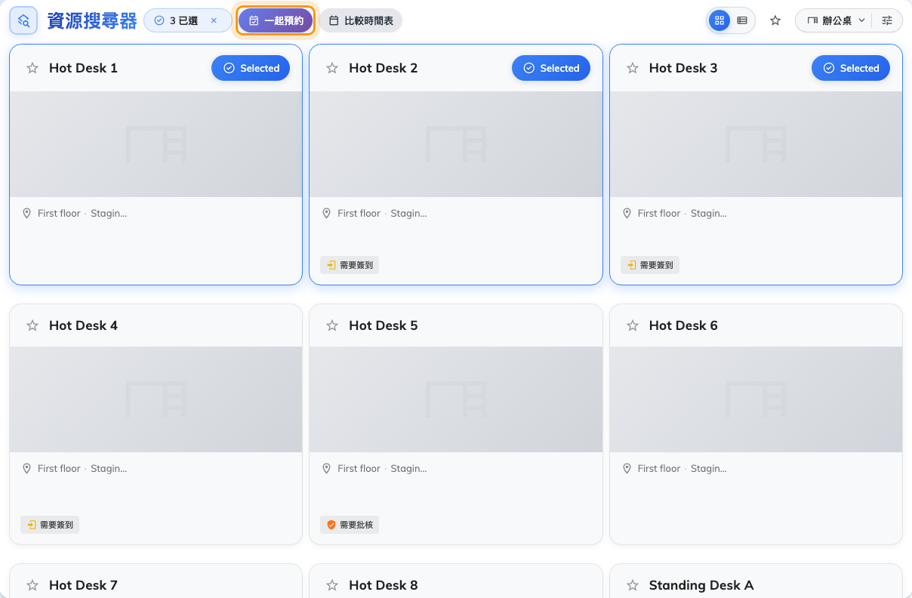This screenshot has height=598, width=912.
Task: Open the 辦公桌 resource type dropdown
Action: point(836,20)
